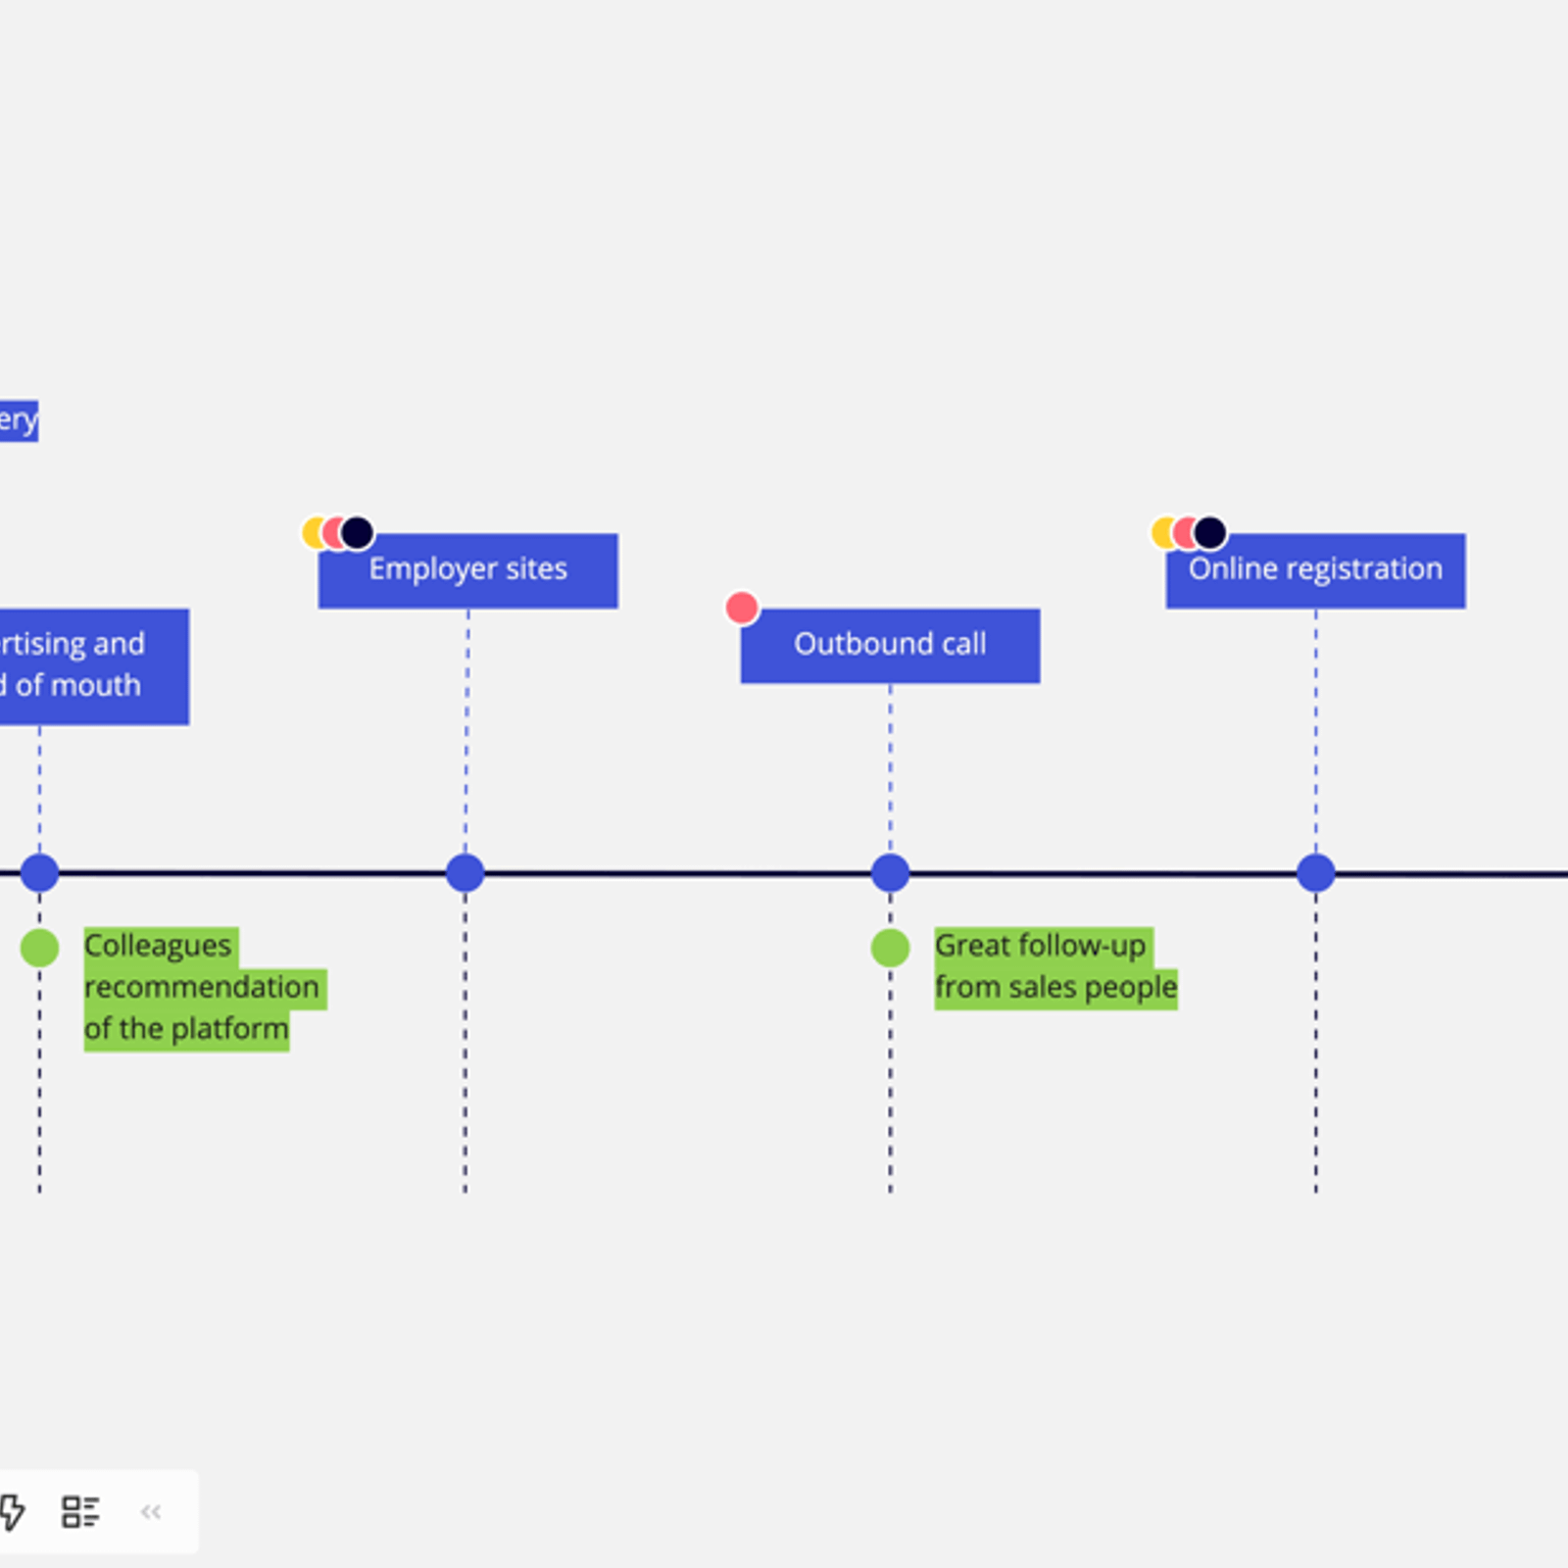
Task: Select the Outbound call label box
Action: (x=890, y=646)
